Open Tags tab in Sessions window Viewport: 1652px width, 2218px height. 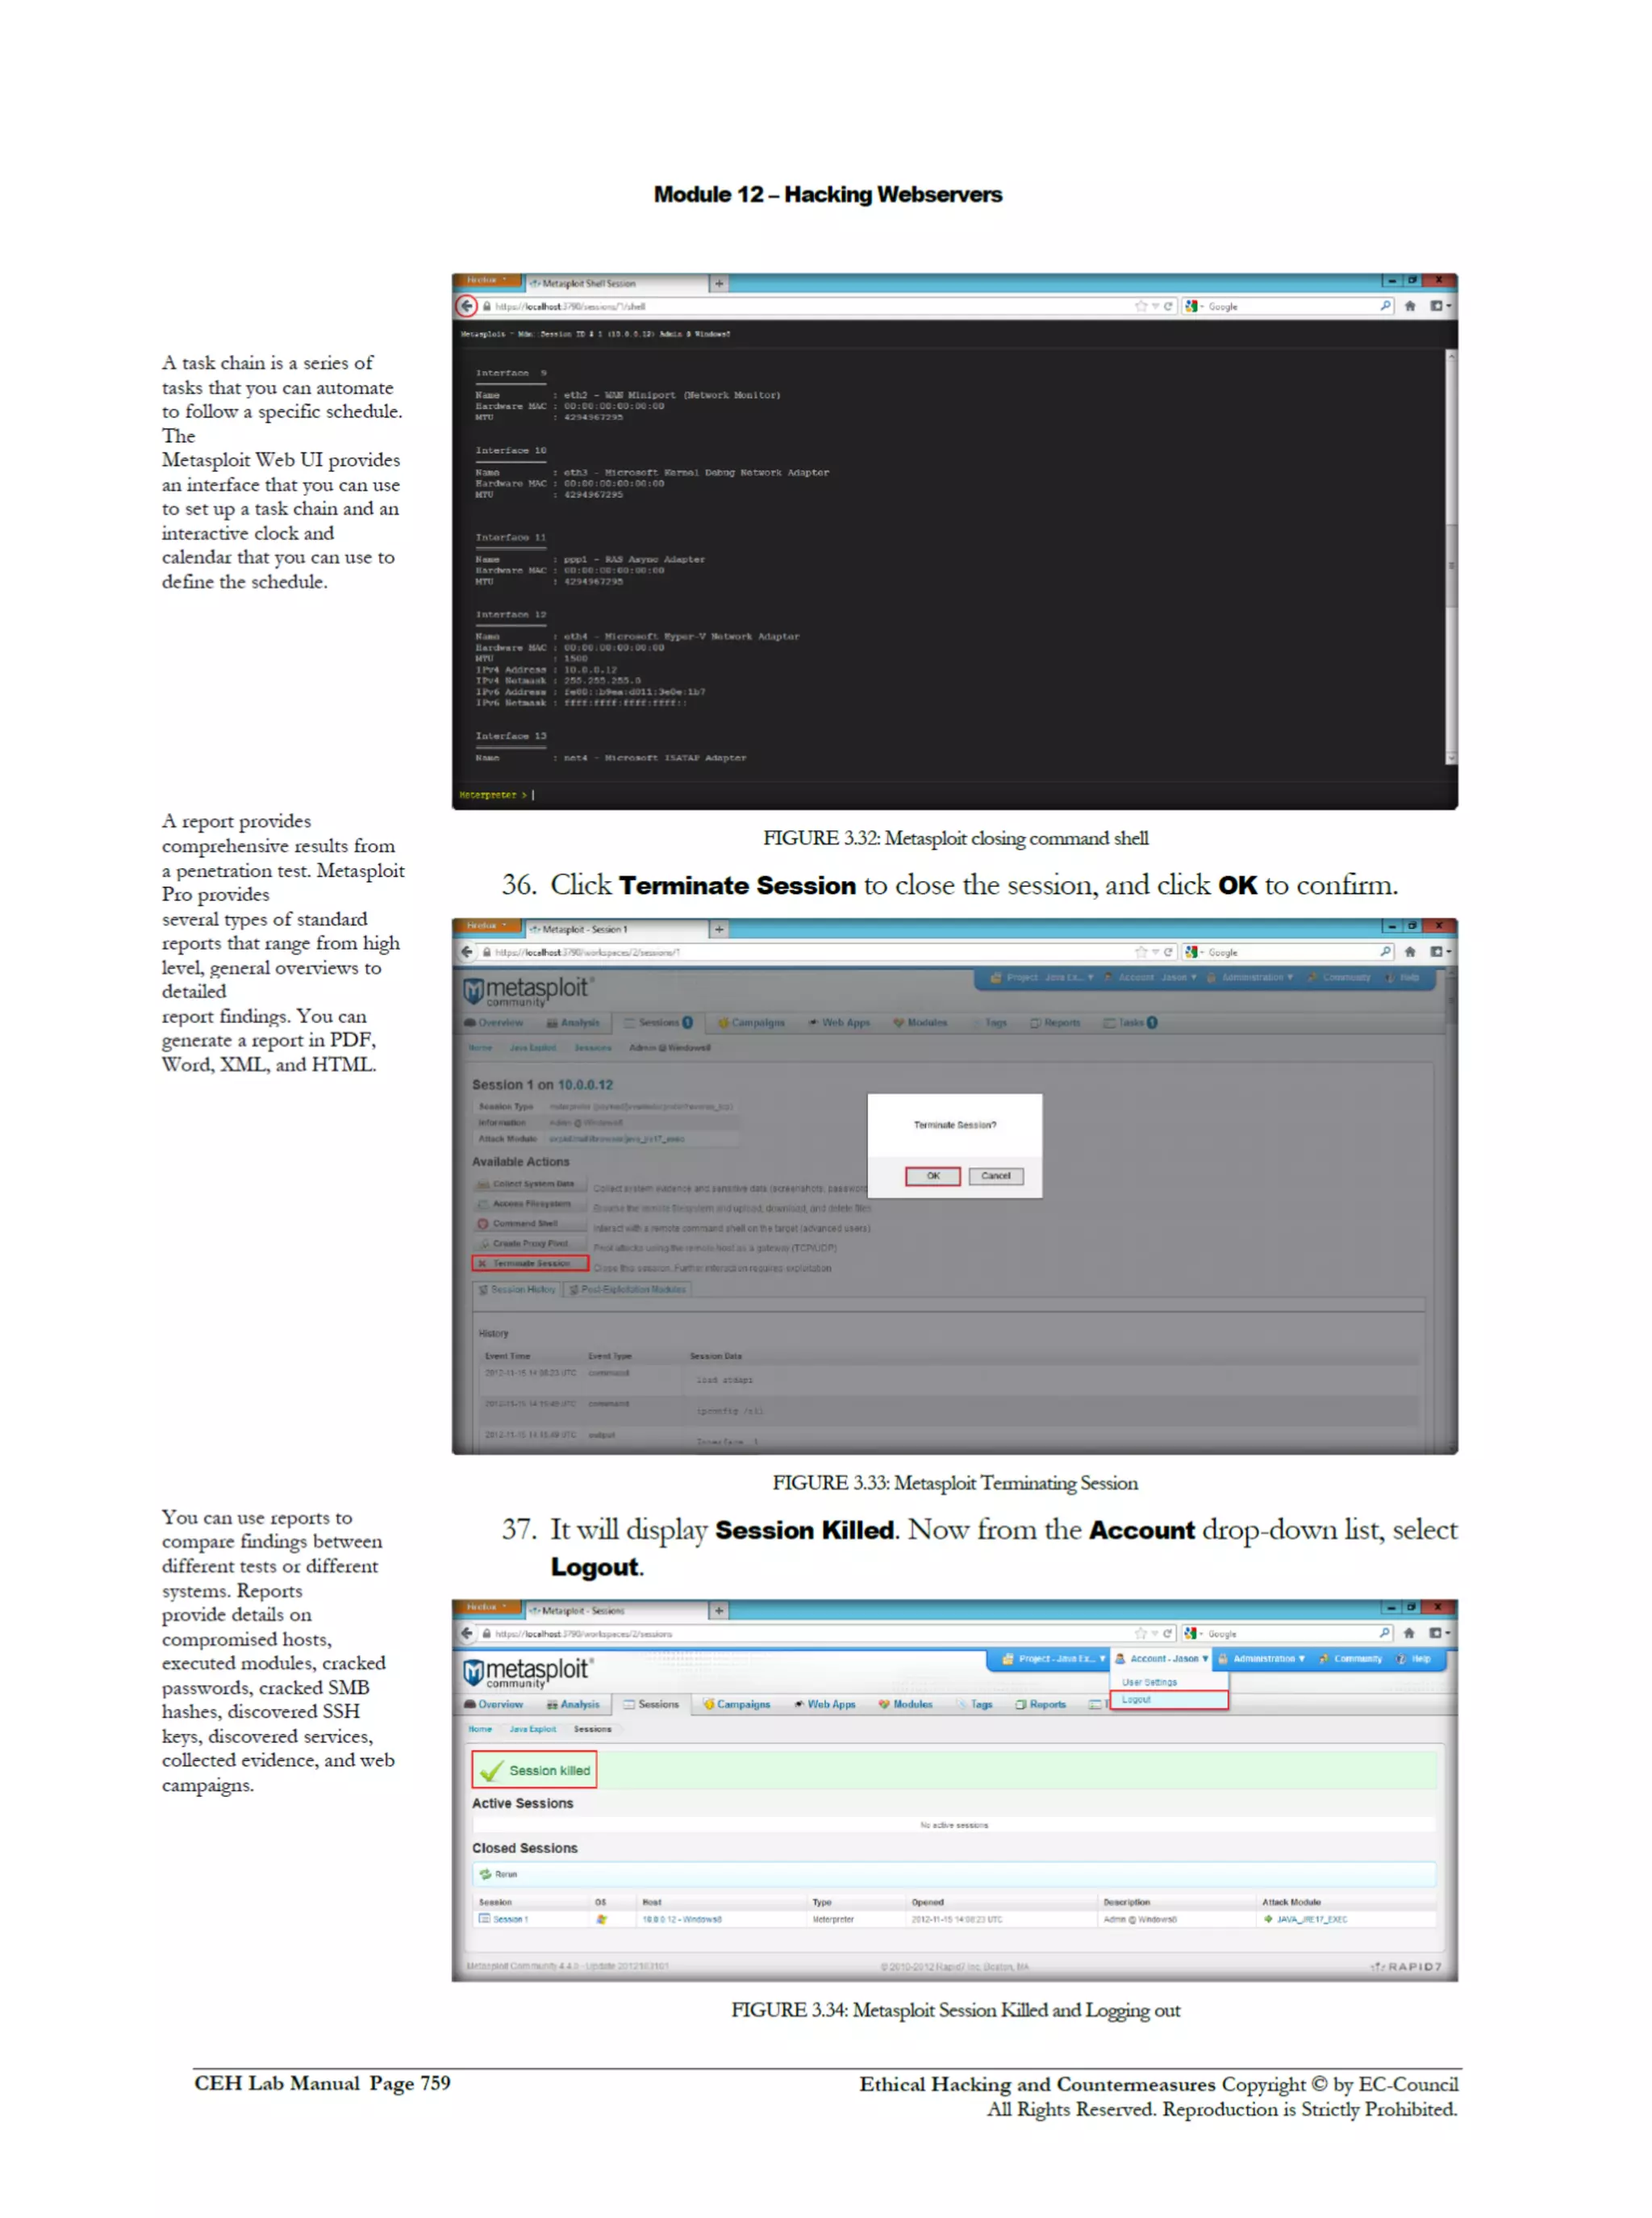tap(975, 1704)
